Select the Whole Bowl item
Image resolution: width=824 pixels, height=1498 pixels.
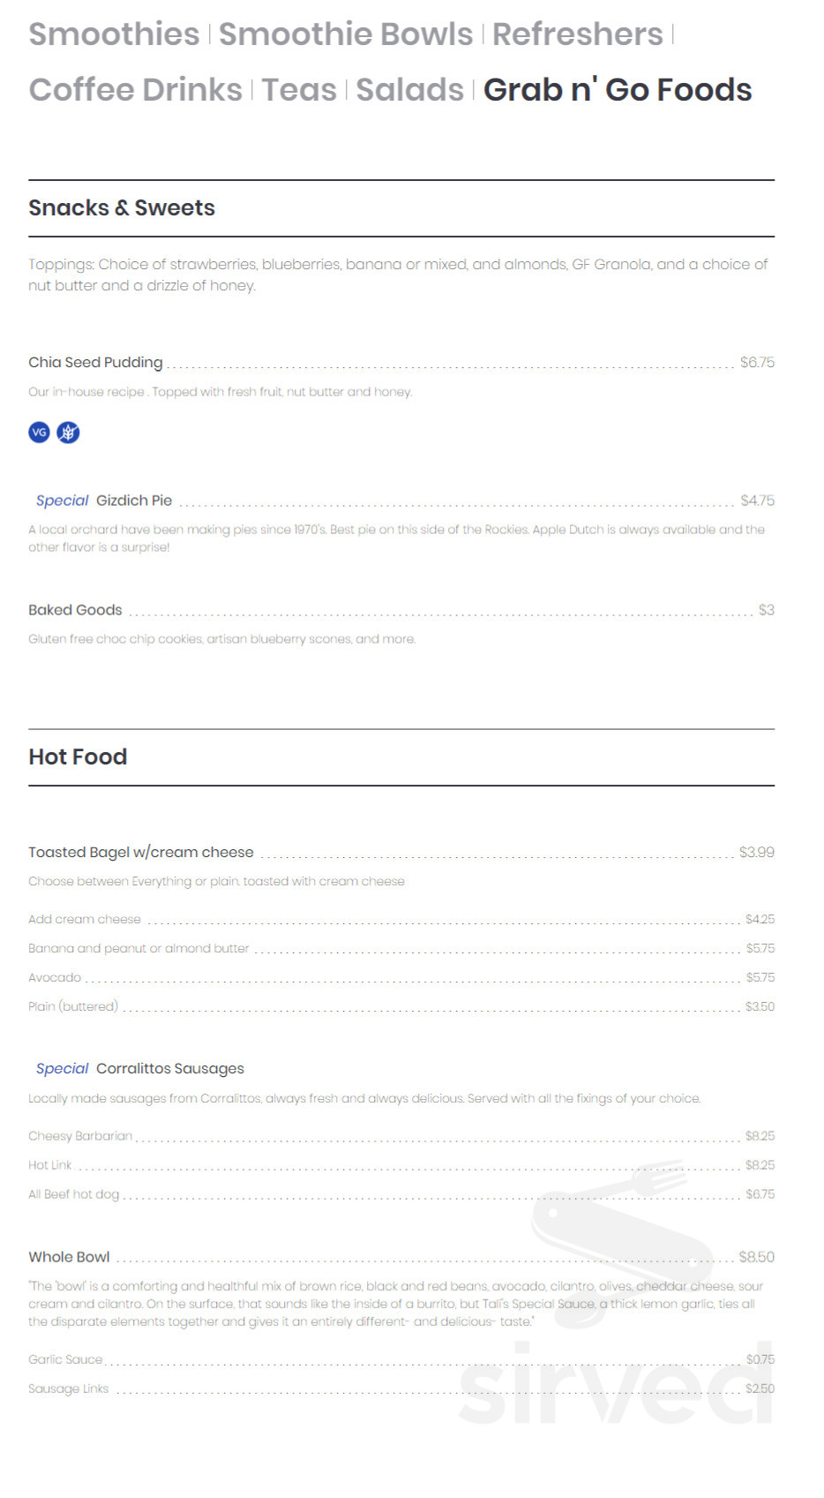click(69, 1257)
